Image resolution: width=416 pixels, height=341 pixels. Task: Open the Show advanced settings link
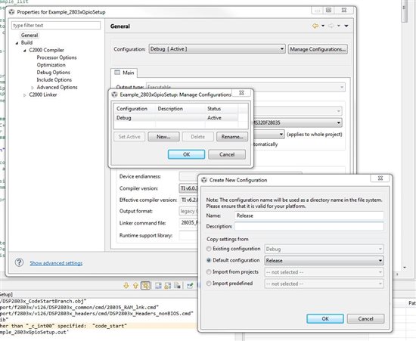pyautogui.click(x=56, y=263)
